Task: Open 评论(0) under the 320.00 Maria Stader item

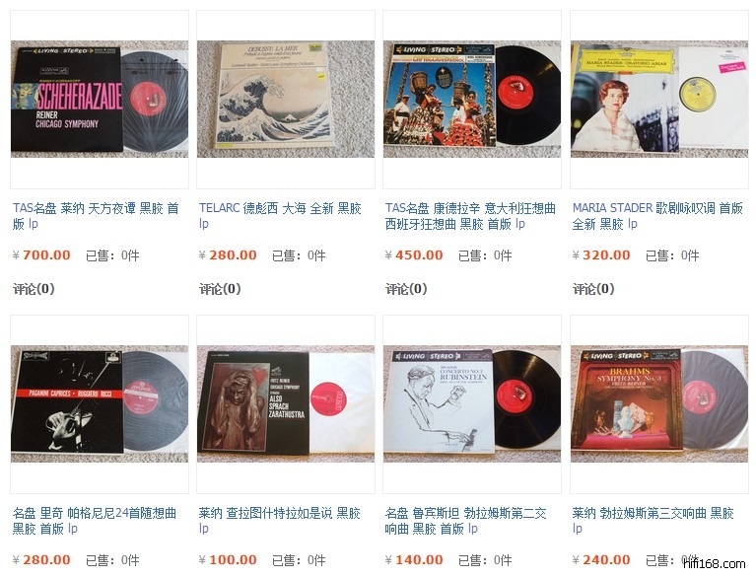Action: pos(593,289)
